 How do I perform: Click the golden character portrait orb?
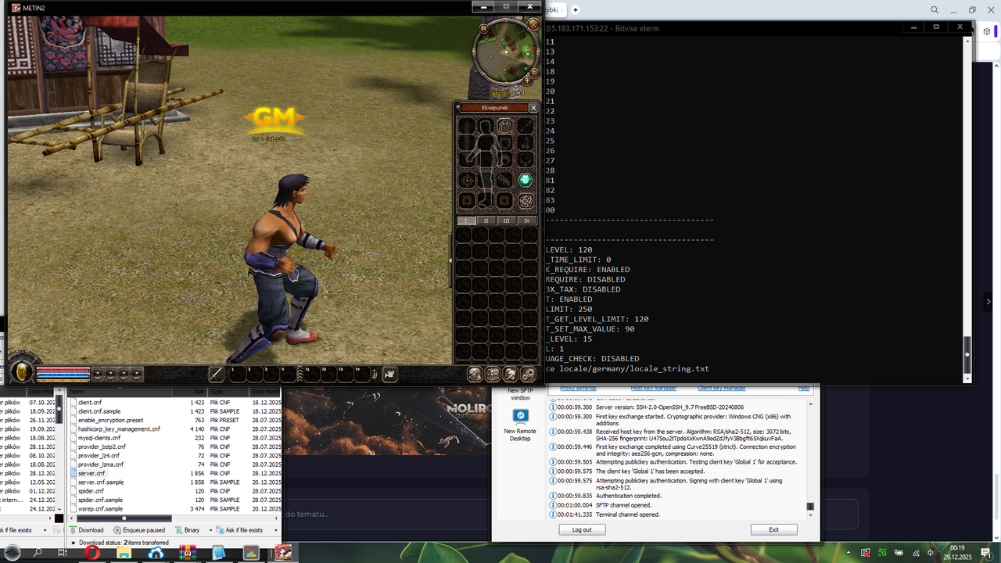pos(22,372)
